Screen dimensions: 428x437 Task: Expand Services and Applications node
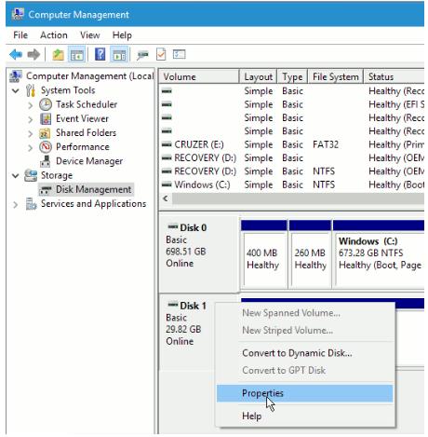click(x=15, y=204)
